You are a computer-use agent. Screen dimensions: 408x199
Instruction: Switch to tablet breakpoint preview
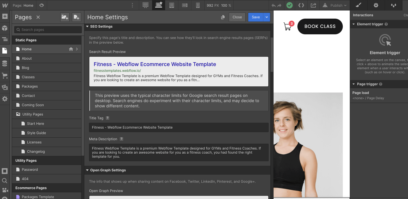click(x=172, y=5)
